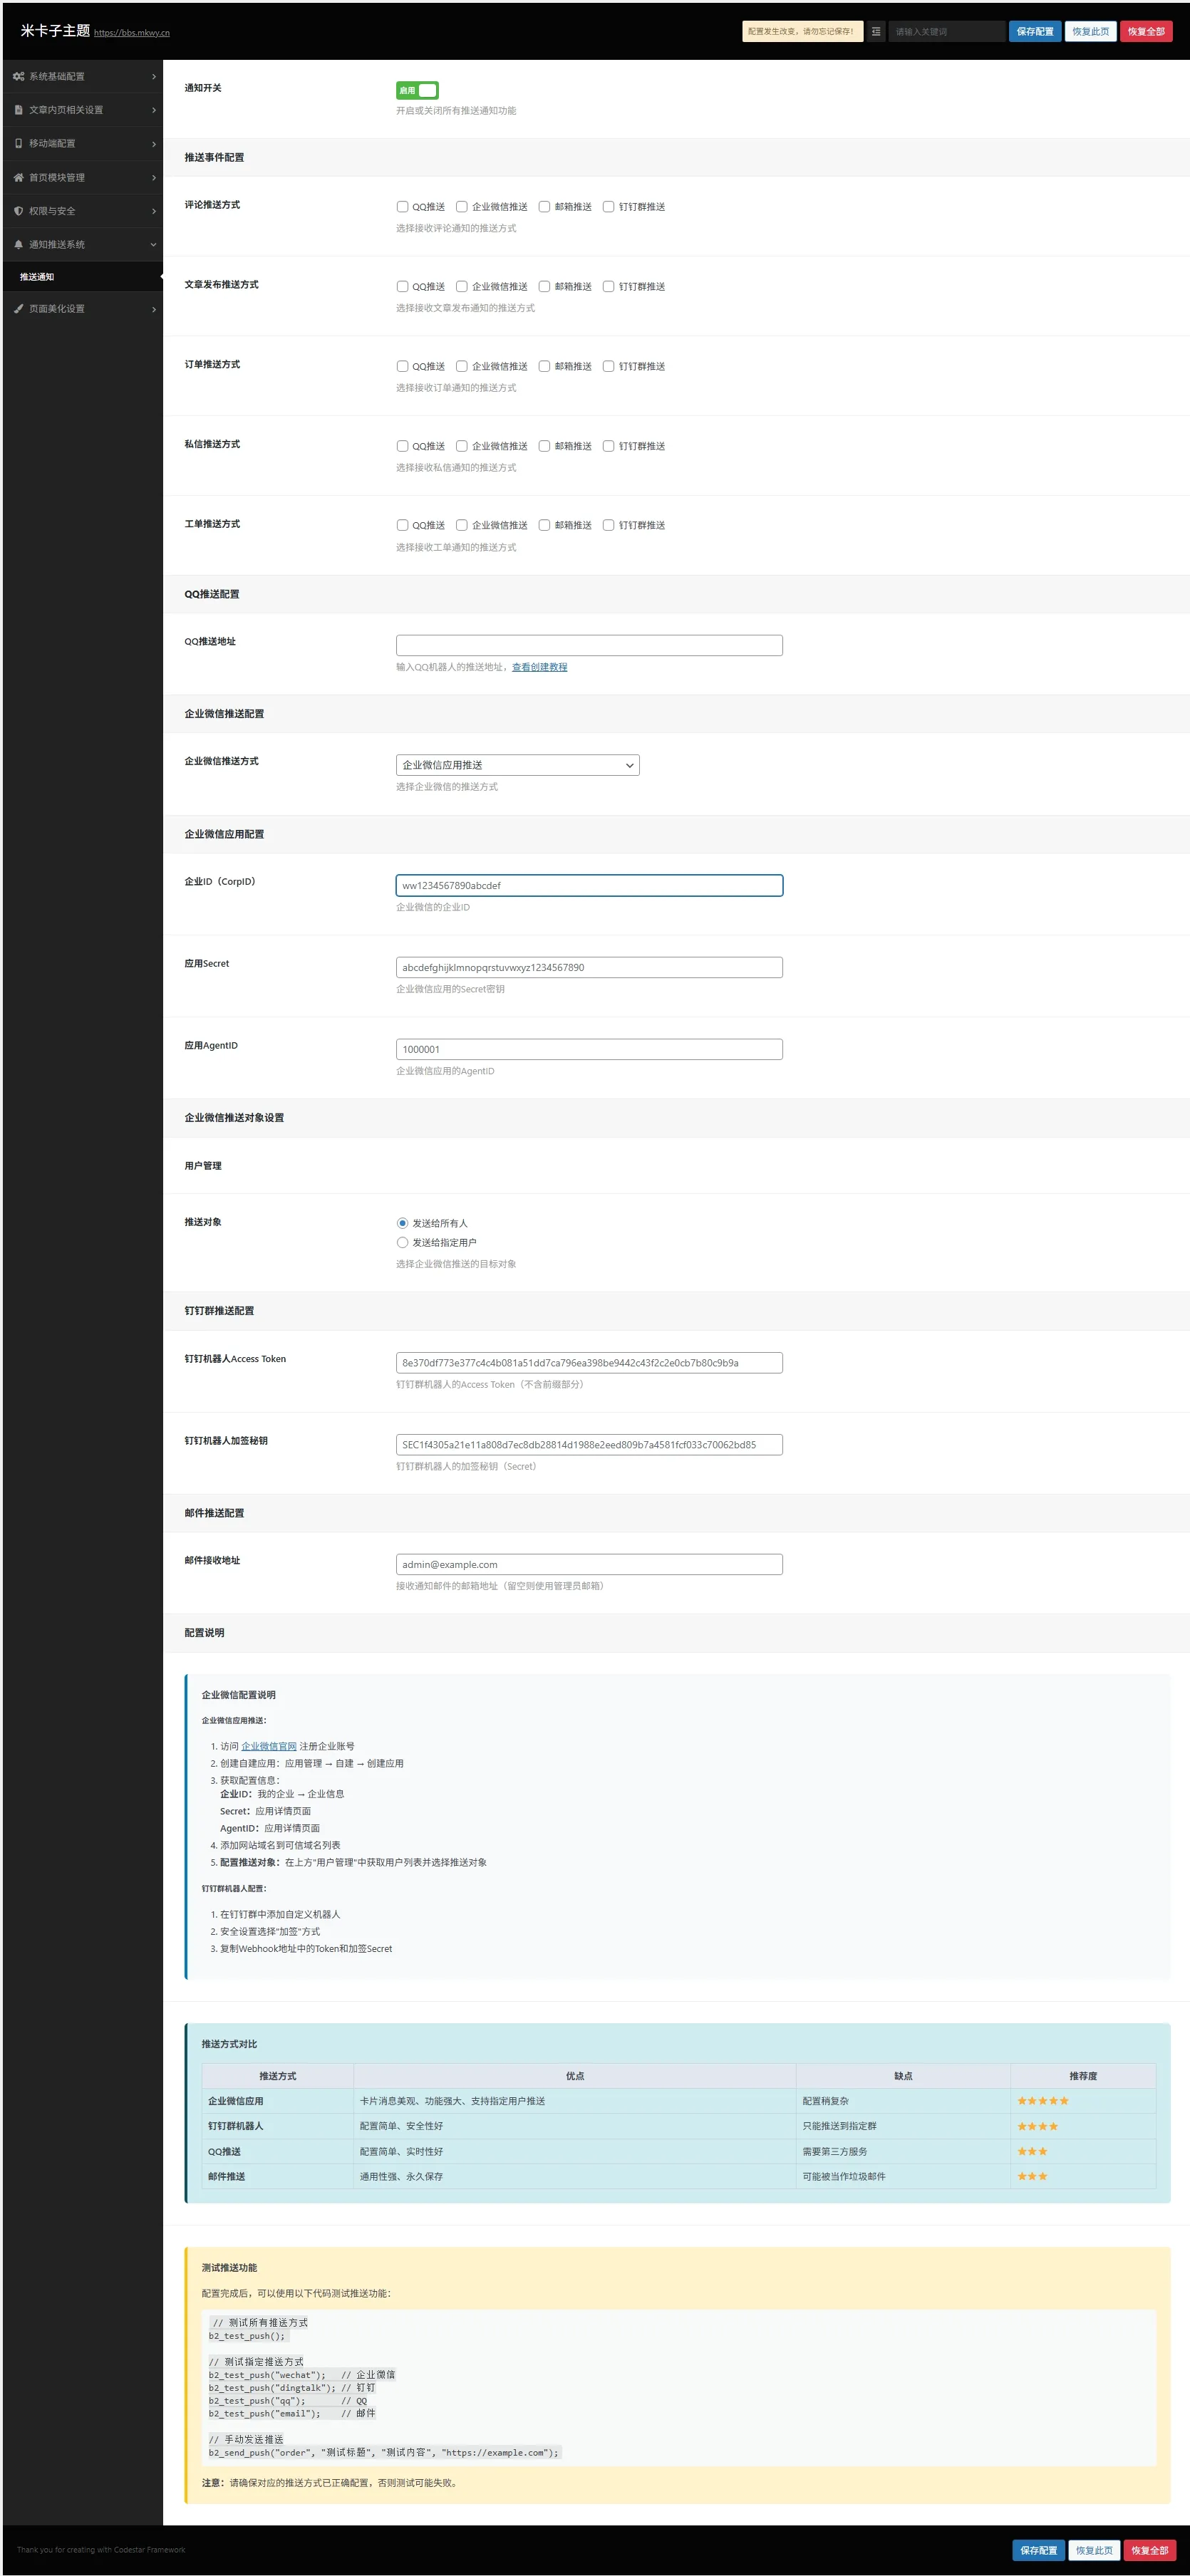This screenshot has width=1190, height=2576.
Task: Select the 推送通知 submenu item
Action: point(37,277)
